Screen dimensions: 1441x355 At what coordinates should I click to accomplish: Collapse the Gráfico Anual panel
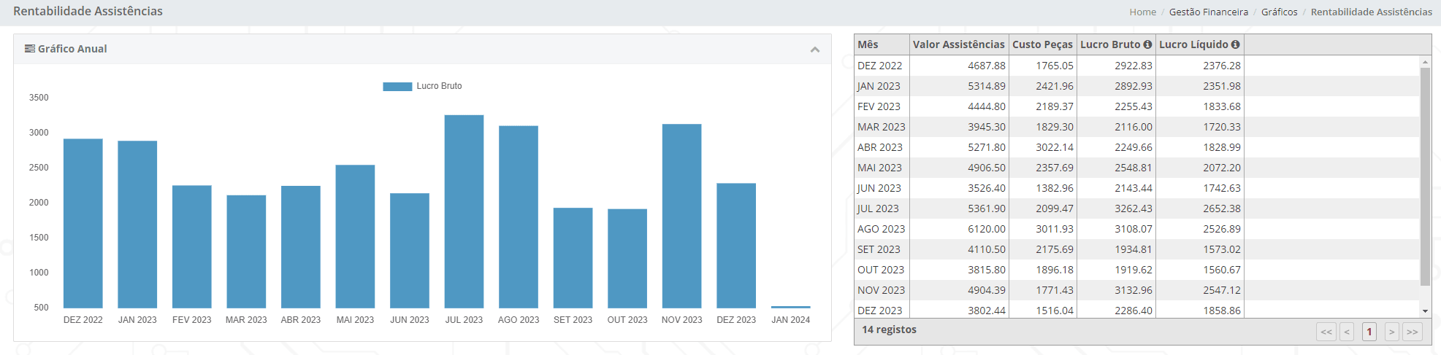point(815,50)
